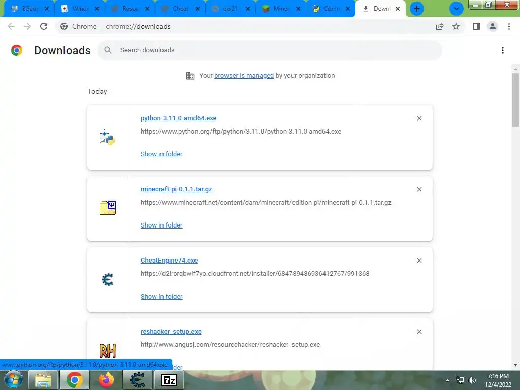Viewport: 520px width, 390px height.
Task: Open the Windows Start menu orb
Action: point(13,380)
